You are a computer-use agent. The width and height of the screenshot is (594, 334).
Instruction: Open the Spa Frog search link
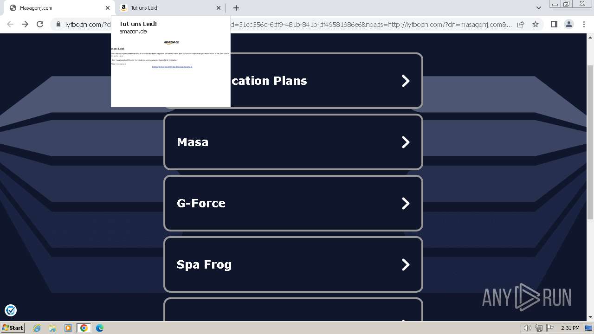293,264
